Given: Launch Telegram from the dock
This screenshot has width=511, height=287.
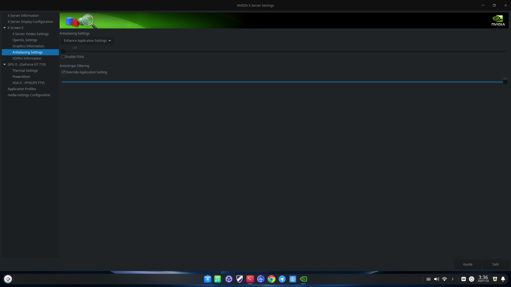Looking at the screenshot, I should click(282, 279).
